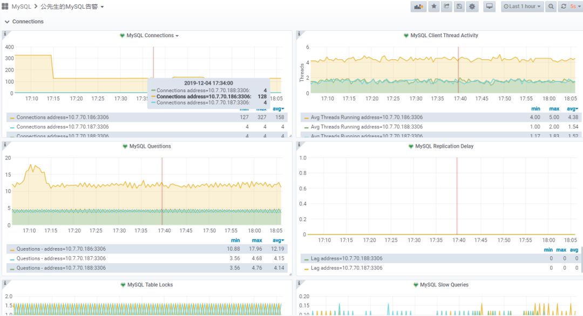Sort Client Thread Activity legend by avg
Viewport: 583px width, 316px height.
pyautogui.click(x=572, y=109)
